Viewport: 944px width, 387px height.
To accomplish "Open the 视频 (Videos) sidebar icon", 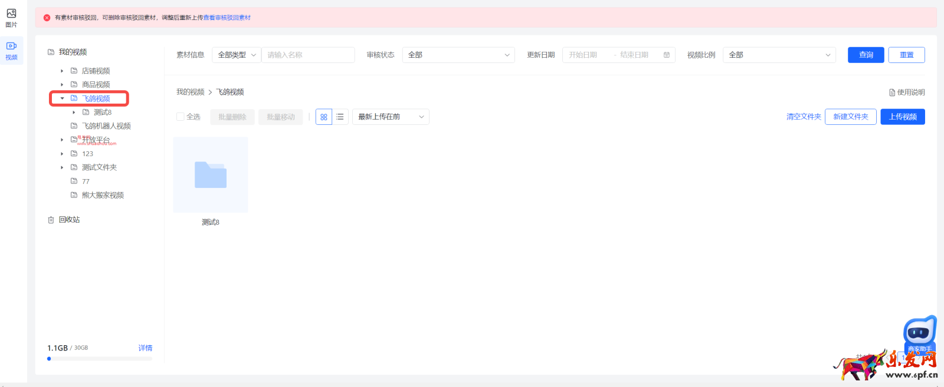I will pyautogui.click(x=11, y=47).
